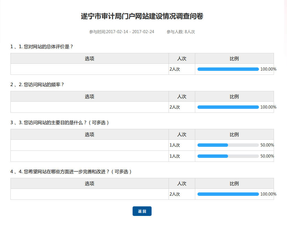Select question 1 heading about 总体评价
The width and height of the screenshot is (287, 225).
coord(42,46)
